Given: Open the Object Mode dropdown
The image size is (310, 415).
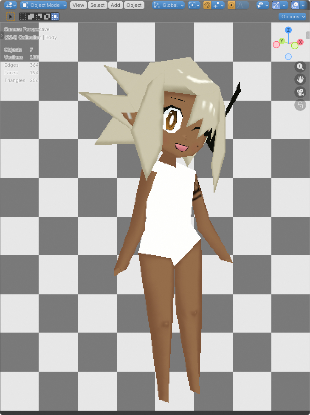Looking at the screenshot, I should click(x=44, y=6).
